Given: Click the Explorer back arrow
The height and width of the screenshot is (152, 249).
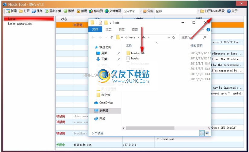Looking at the screenshot, I should tap(93, 37).
